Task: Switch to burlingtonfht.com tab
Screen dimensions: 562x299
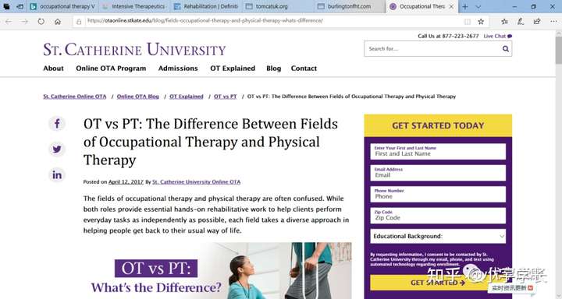Action: 350,6
